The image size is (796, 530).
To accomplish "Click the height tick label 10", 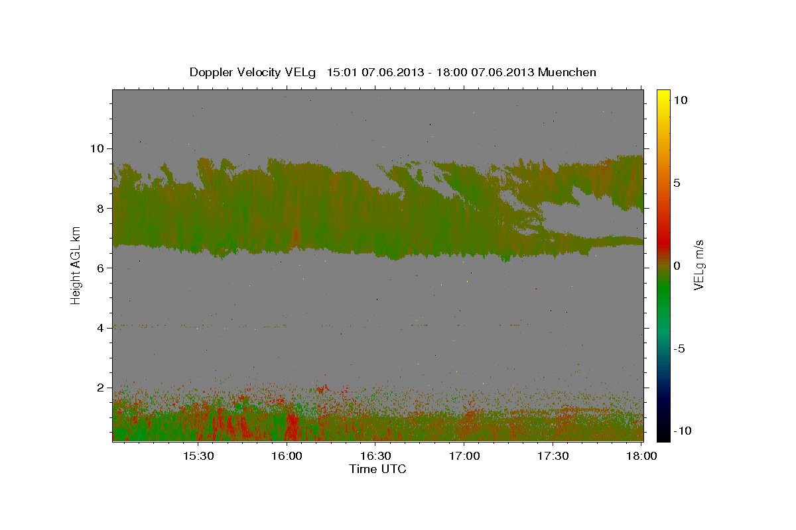I will (x=99, y=148).
